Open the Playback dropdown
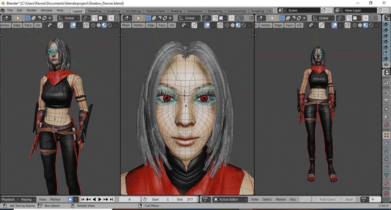Image resolution: width=391 pixels, height=210 pixels. (x=10, y=199)
